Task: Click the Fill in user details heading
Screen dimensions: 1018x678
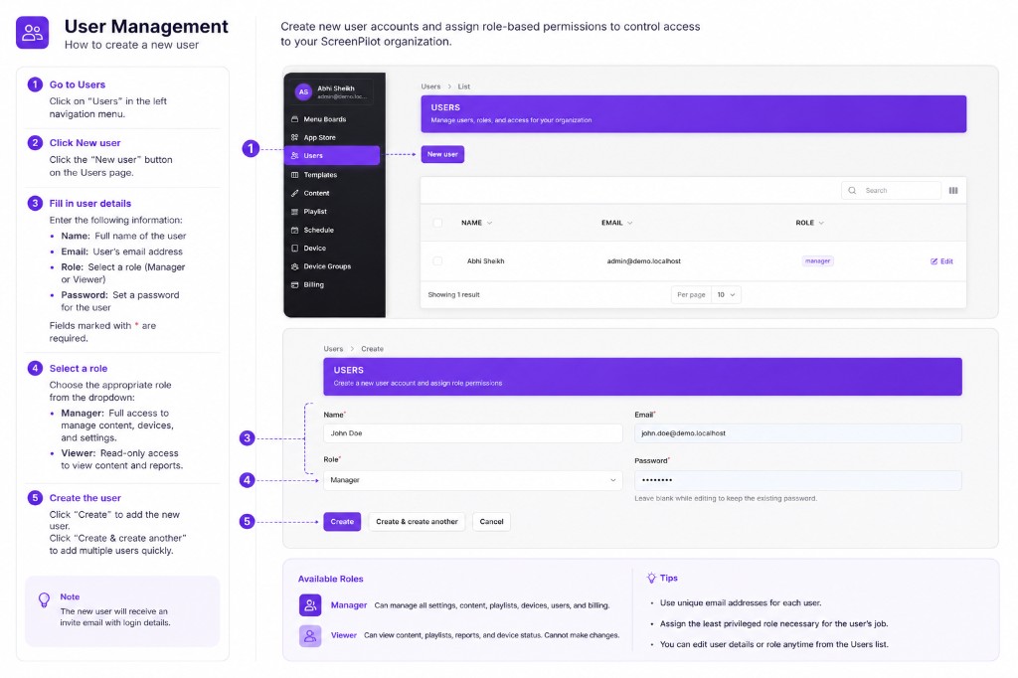Action: pos(90,203)
